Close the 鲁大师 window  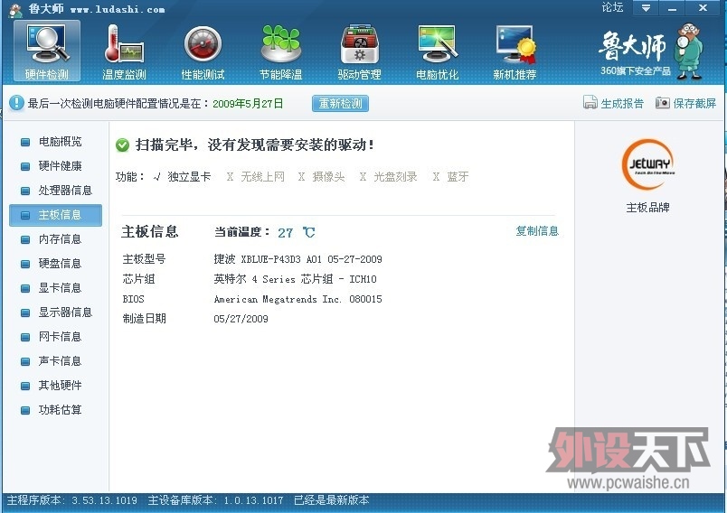pos(703,8)
